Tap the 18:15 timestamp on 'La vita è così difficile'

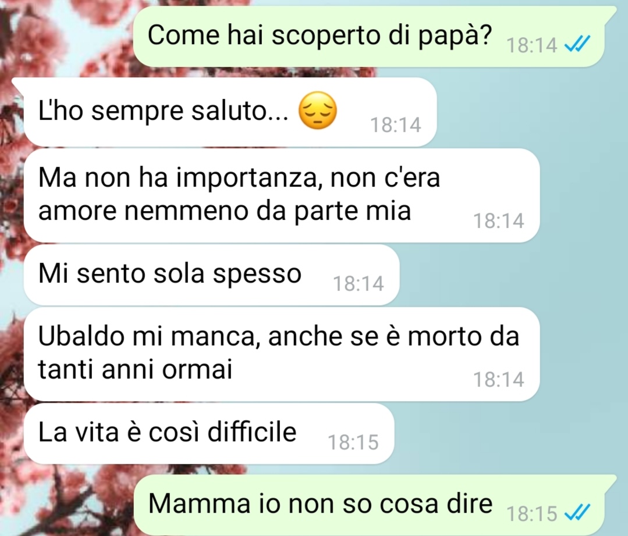pos(353,442)
